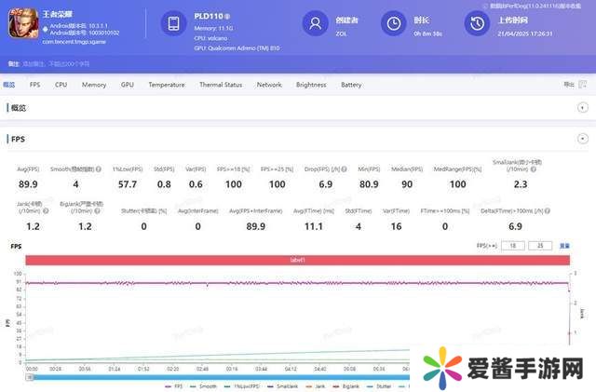This screenshot has width=596, height=392.
Task: Switch to the Temperature tab
Action: 166,85
